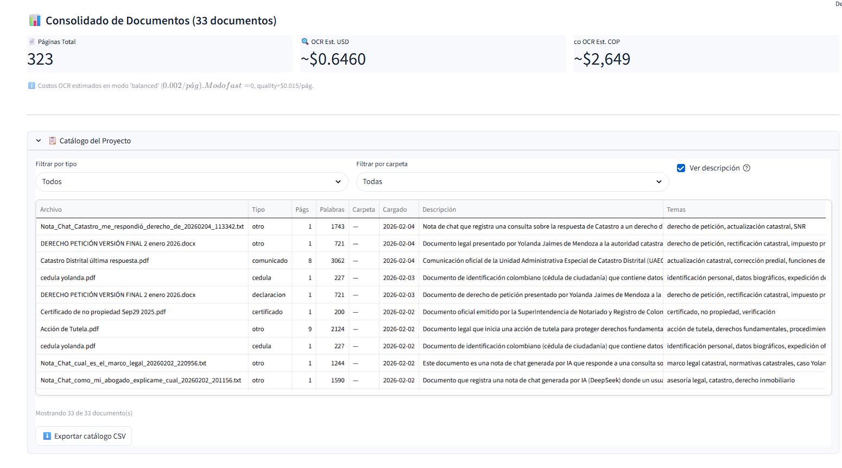Screen dimensions: 842x468
Task: Export catalog with Exportar catálogo CSV
Action: click(x=84, y=436)
